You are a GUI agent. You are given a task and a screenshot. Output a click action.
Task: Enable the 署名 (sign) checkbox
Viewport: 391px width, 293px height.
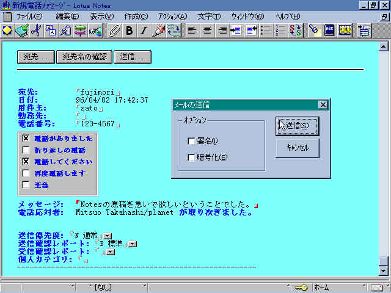pyautogui.click(x=191, y=141)
